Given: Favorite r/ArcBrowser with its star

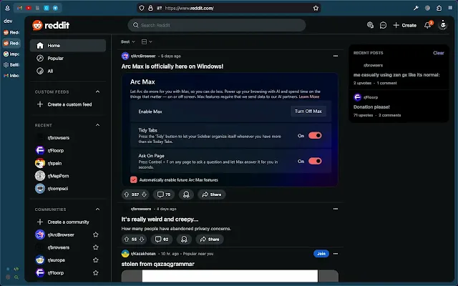Looking at the screenshot, I should click(95, 235).
